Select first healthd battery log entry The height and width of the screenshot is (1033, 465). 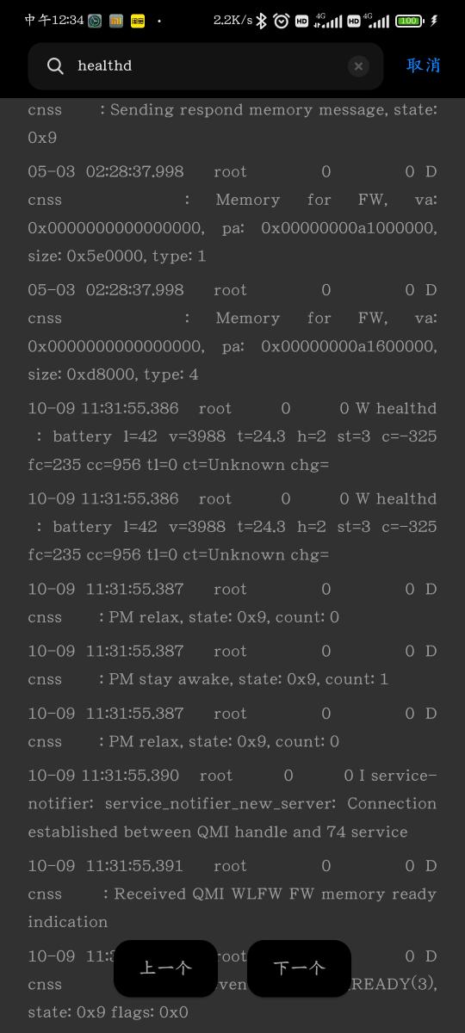pos(232,436)
